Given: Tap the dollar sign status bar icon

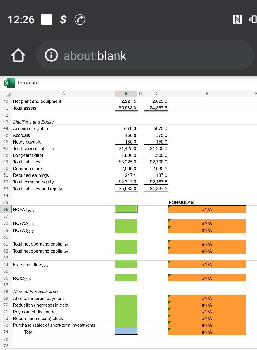Looking at the screenshot, I should [63, 20].
